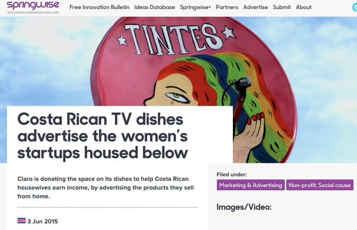357x230 pixels.
Task: Click the blue circular icon at top-right edge
Action: click(x=355, y=7)
